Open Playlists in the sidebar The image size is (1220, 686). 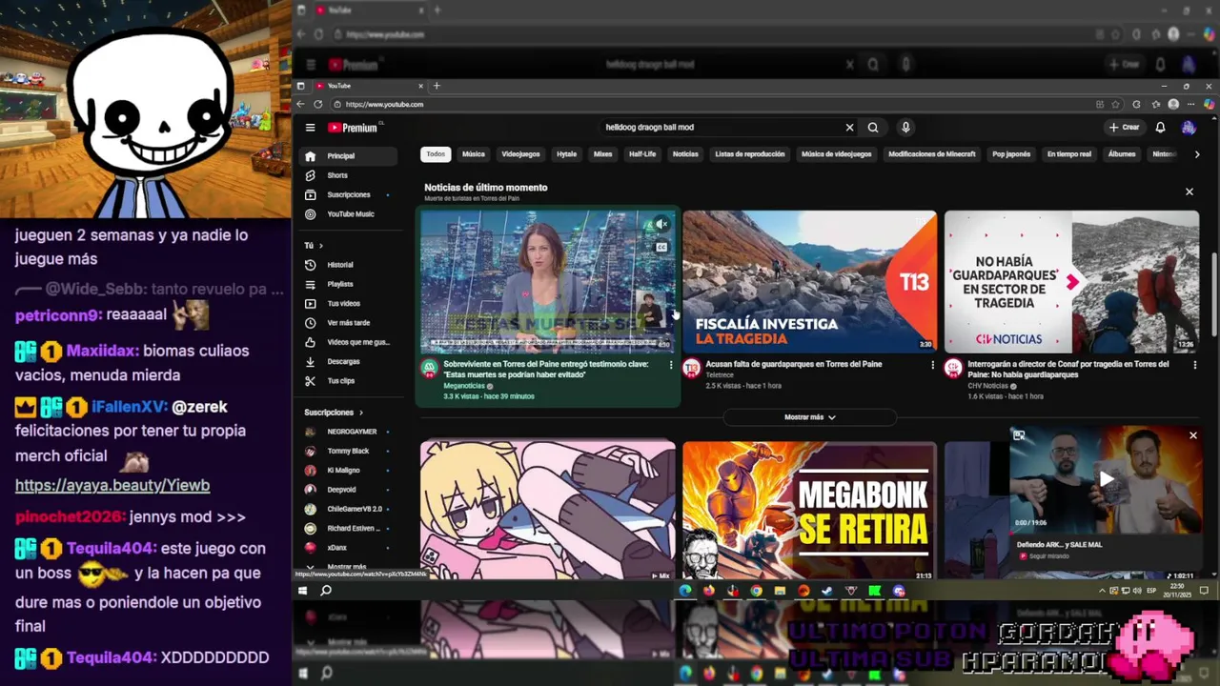pos(347,284)
